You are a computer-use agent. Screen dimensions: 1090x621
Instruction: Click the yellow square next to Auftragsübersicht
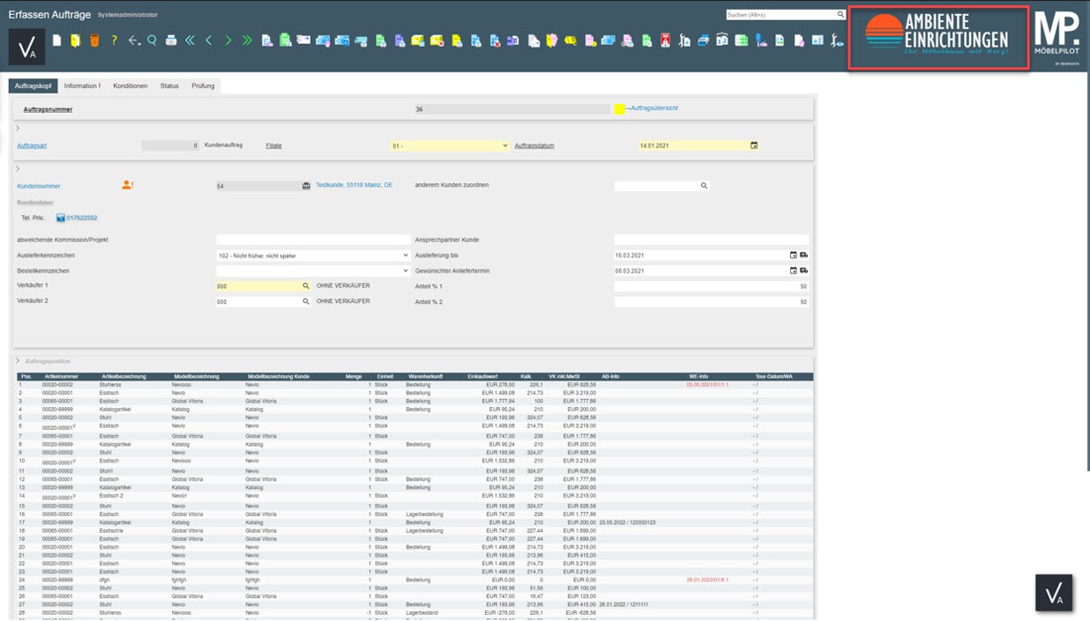[620, 109]
